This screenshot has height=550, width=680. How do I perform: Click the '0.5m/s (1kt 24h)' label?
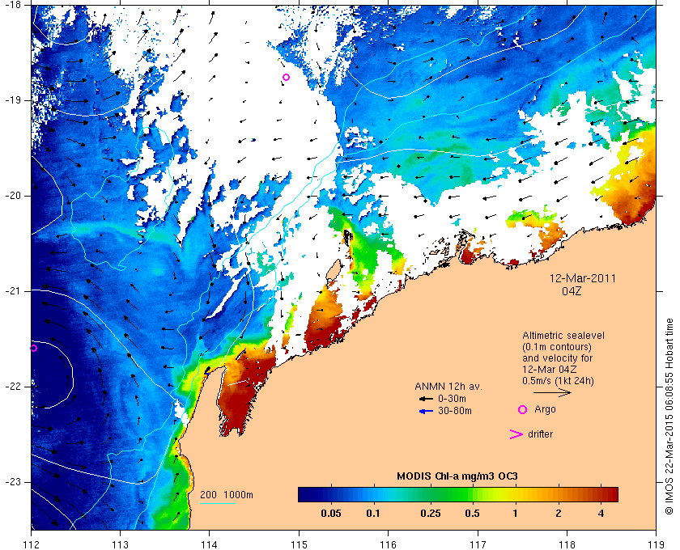[x=558, y=381]
